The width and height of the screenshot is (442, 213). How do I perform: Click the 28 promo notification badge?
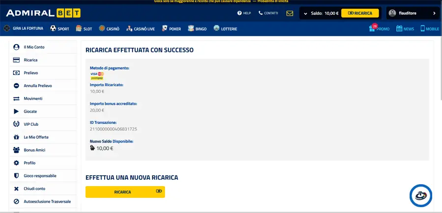(375, 26)
